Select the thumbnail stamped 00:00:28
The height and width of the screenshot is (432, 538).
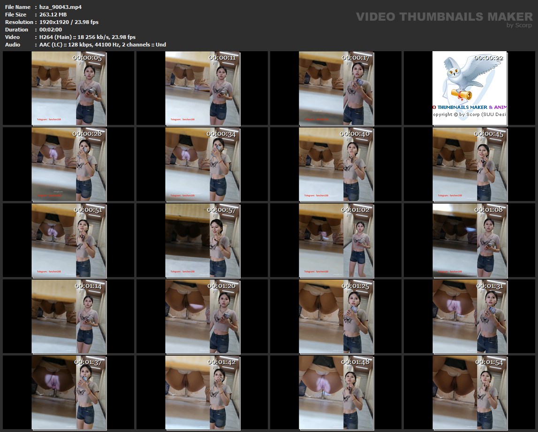(68, 164)
